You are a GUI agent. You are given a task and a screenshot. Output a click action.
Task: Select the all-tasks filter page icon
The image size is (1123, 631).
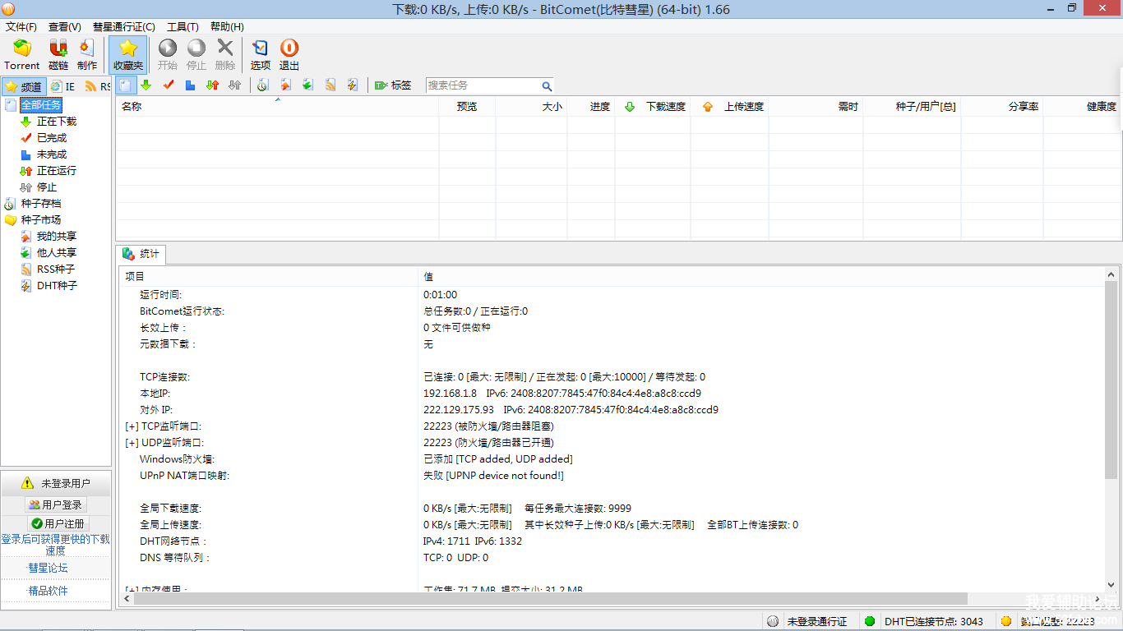tap(125, 85)
